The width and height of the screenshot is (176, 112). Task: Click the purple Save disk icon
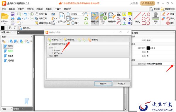13,14
